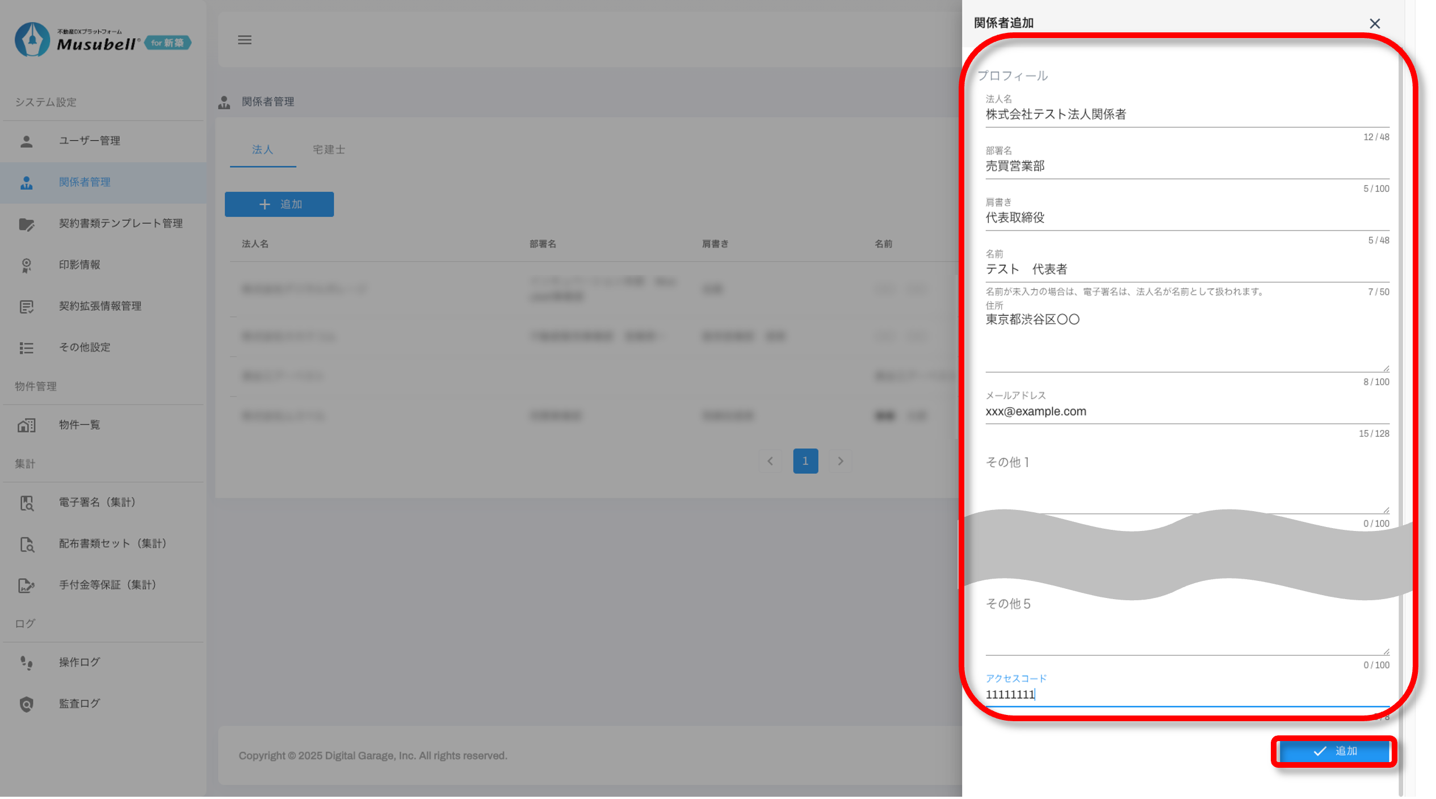Click the 監査ログ shield icon
The image size is (1436, 799).
pyautogui.click(x=27, y=704)
